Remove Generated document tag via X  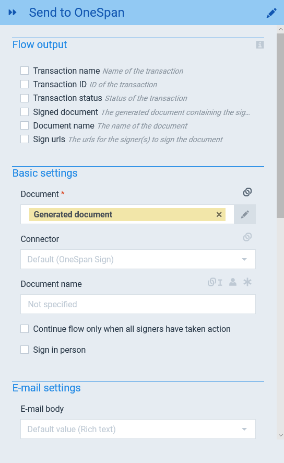(219, 214)
